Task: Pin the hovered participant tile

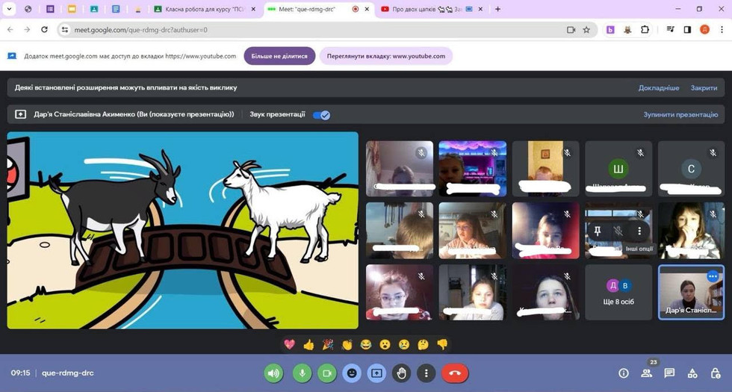Action: point(597,231)
